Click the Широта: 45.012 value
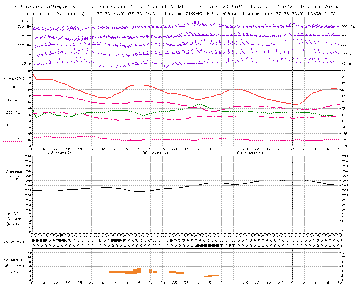The height and width of the screenshot is (285, 356). pyautogui.click(x=271, y=7)
